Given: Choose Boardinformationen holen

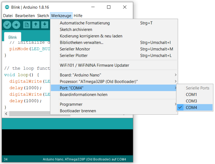Looking at the screenshot, I should point(84,94).
